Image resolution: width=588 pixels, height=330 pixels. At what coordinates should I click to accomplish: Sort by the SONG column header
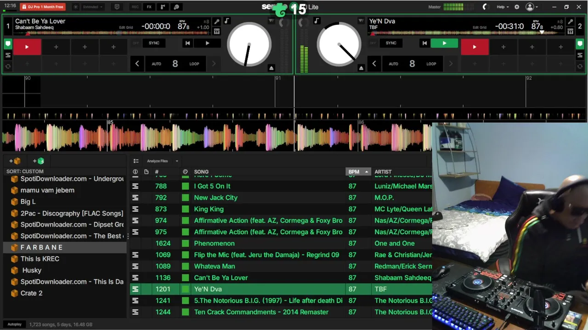click(201, 172)
